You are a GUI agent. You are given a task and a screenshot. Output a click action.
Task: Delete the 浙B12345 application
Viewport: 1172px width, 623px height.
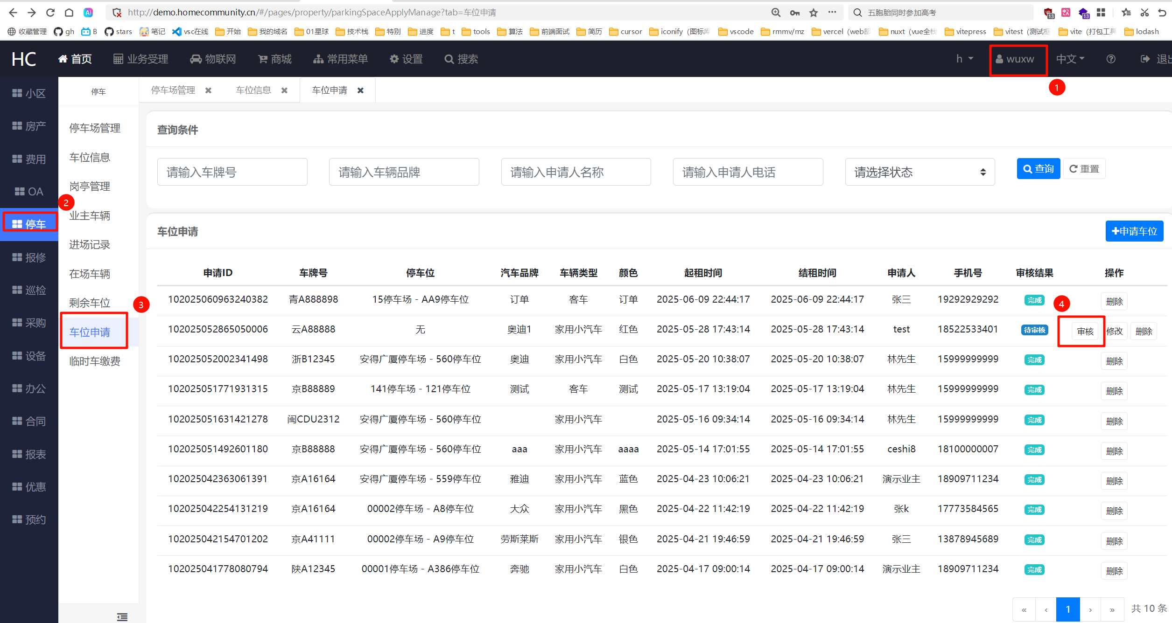click(1114, 361)
